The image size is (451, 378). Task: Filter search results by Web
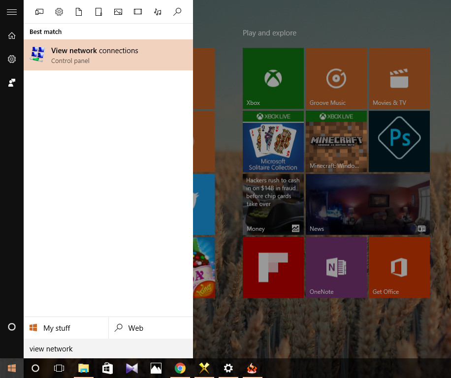tap(177, 12)
